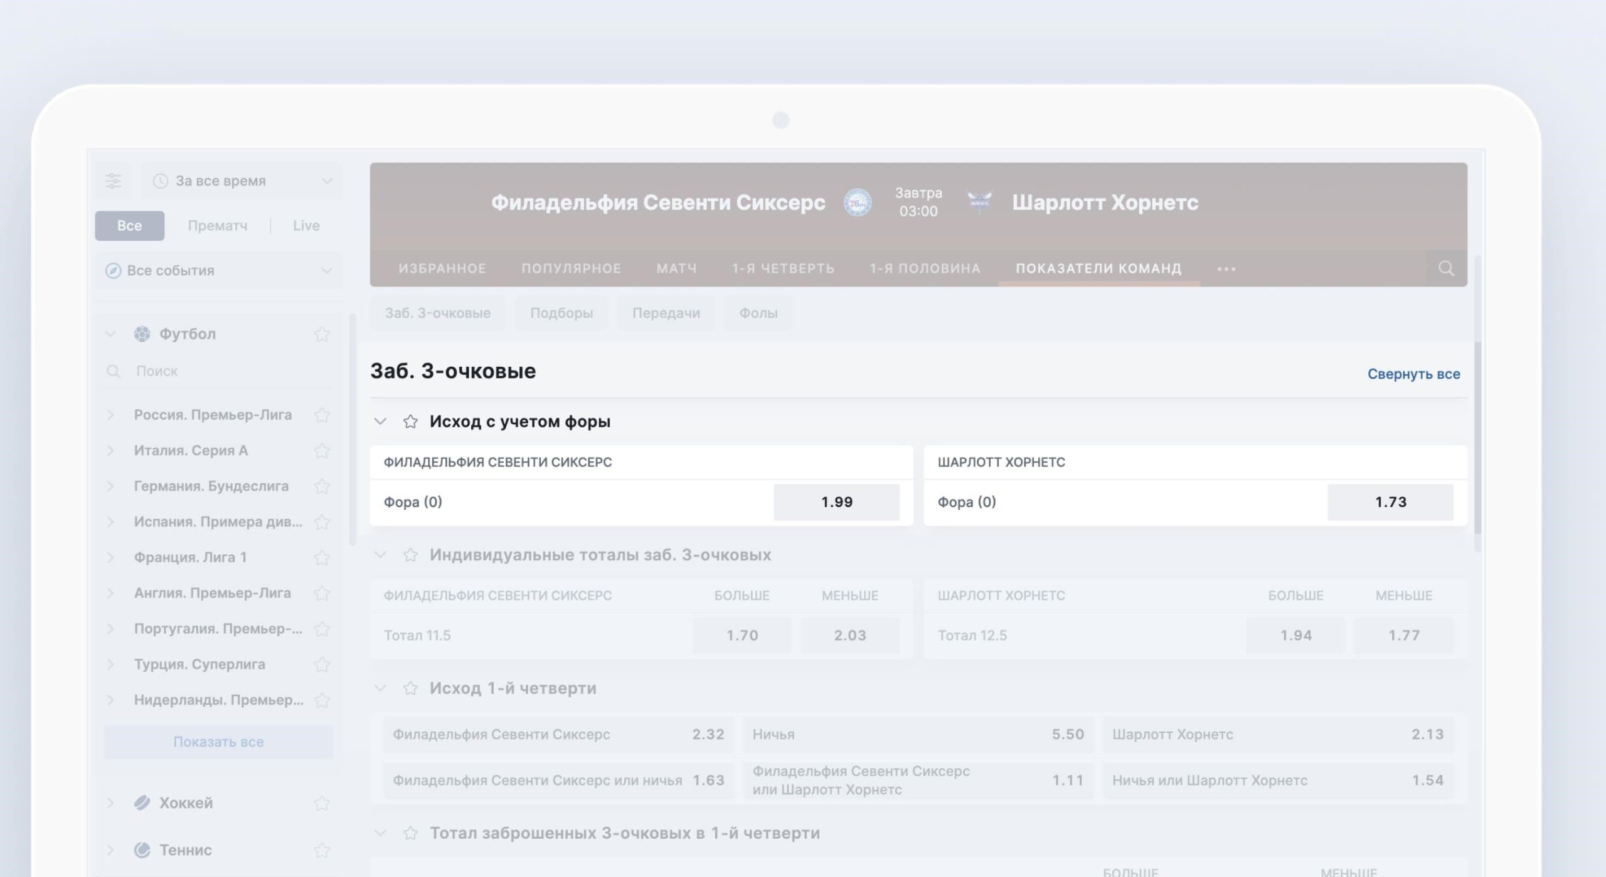Star the Исход 1-й четверти market

(410, 688)
